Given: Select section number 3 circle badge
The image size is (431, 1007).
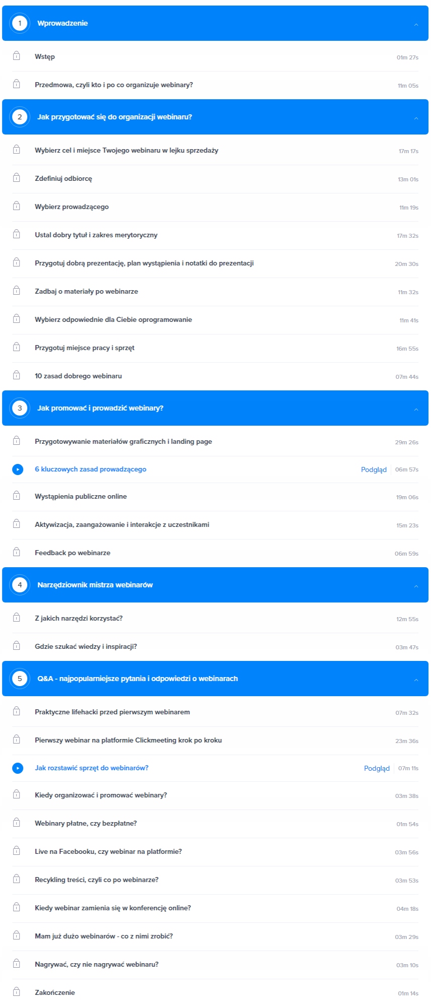Looking at the screenshot, I should pos(20,408).
